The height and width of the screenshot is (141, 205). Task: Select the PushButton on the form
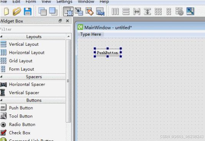point(108,53)
